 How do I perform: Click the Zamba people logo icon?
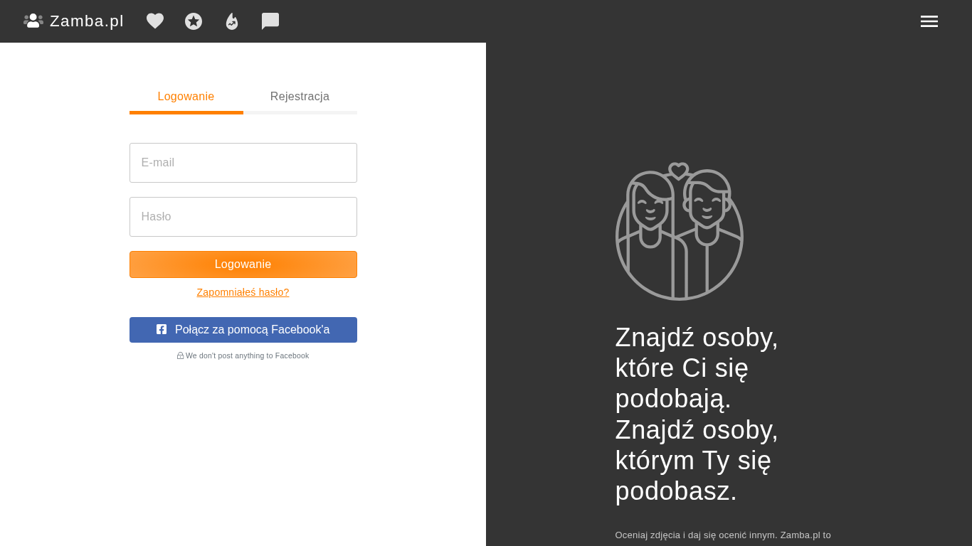coord(33,21)
